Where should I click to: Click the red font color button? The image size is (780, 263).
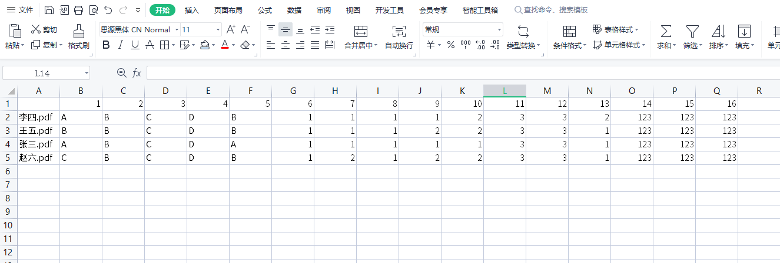(x=224, y=45)
